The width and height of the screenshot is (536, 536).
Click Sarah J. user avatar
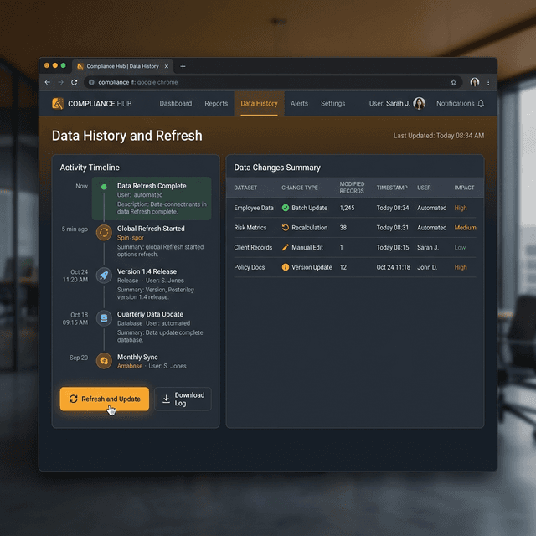point(420,104)
